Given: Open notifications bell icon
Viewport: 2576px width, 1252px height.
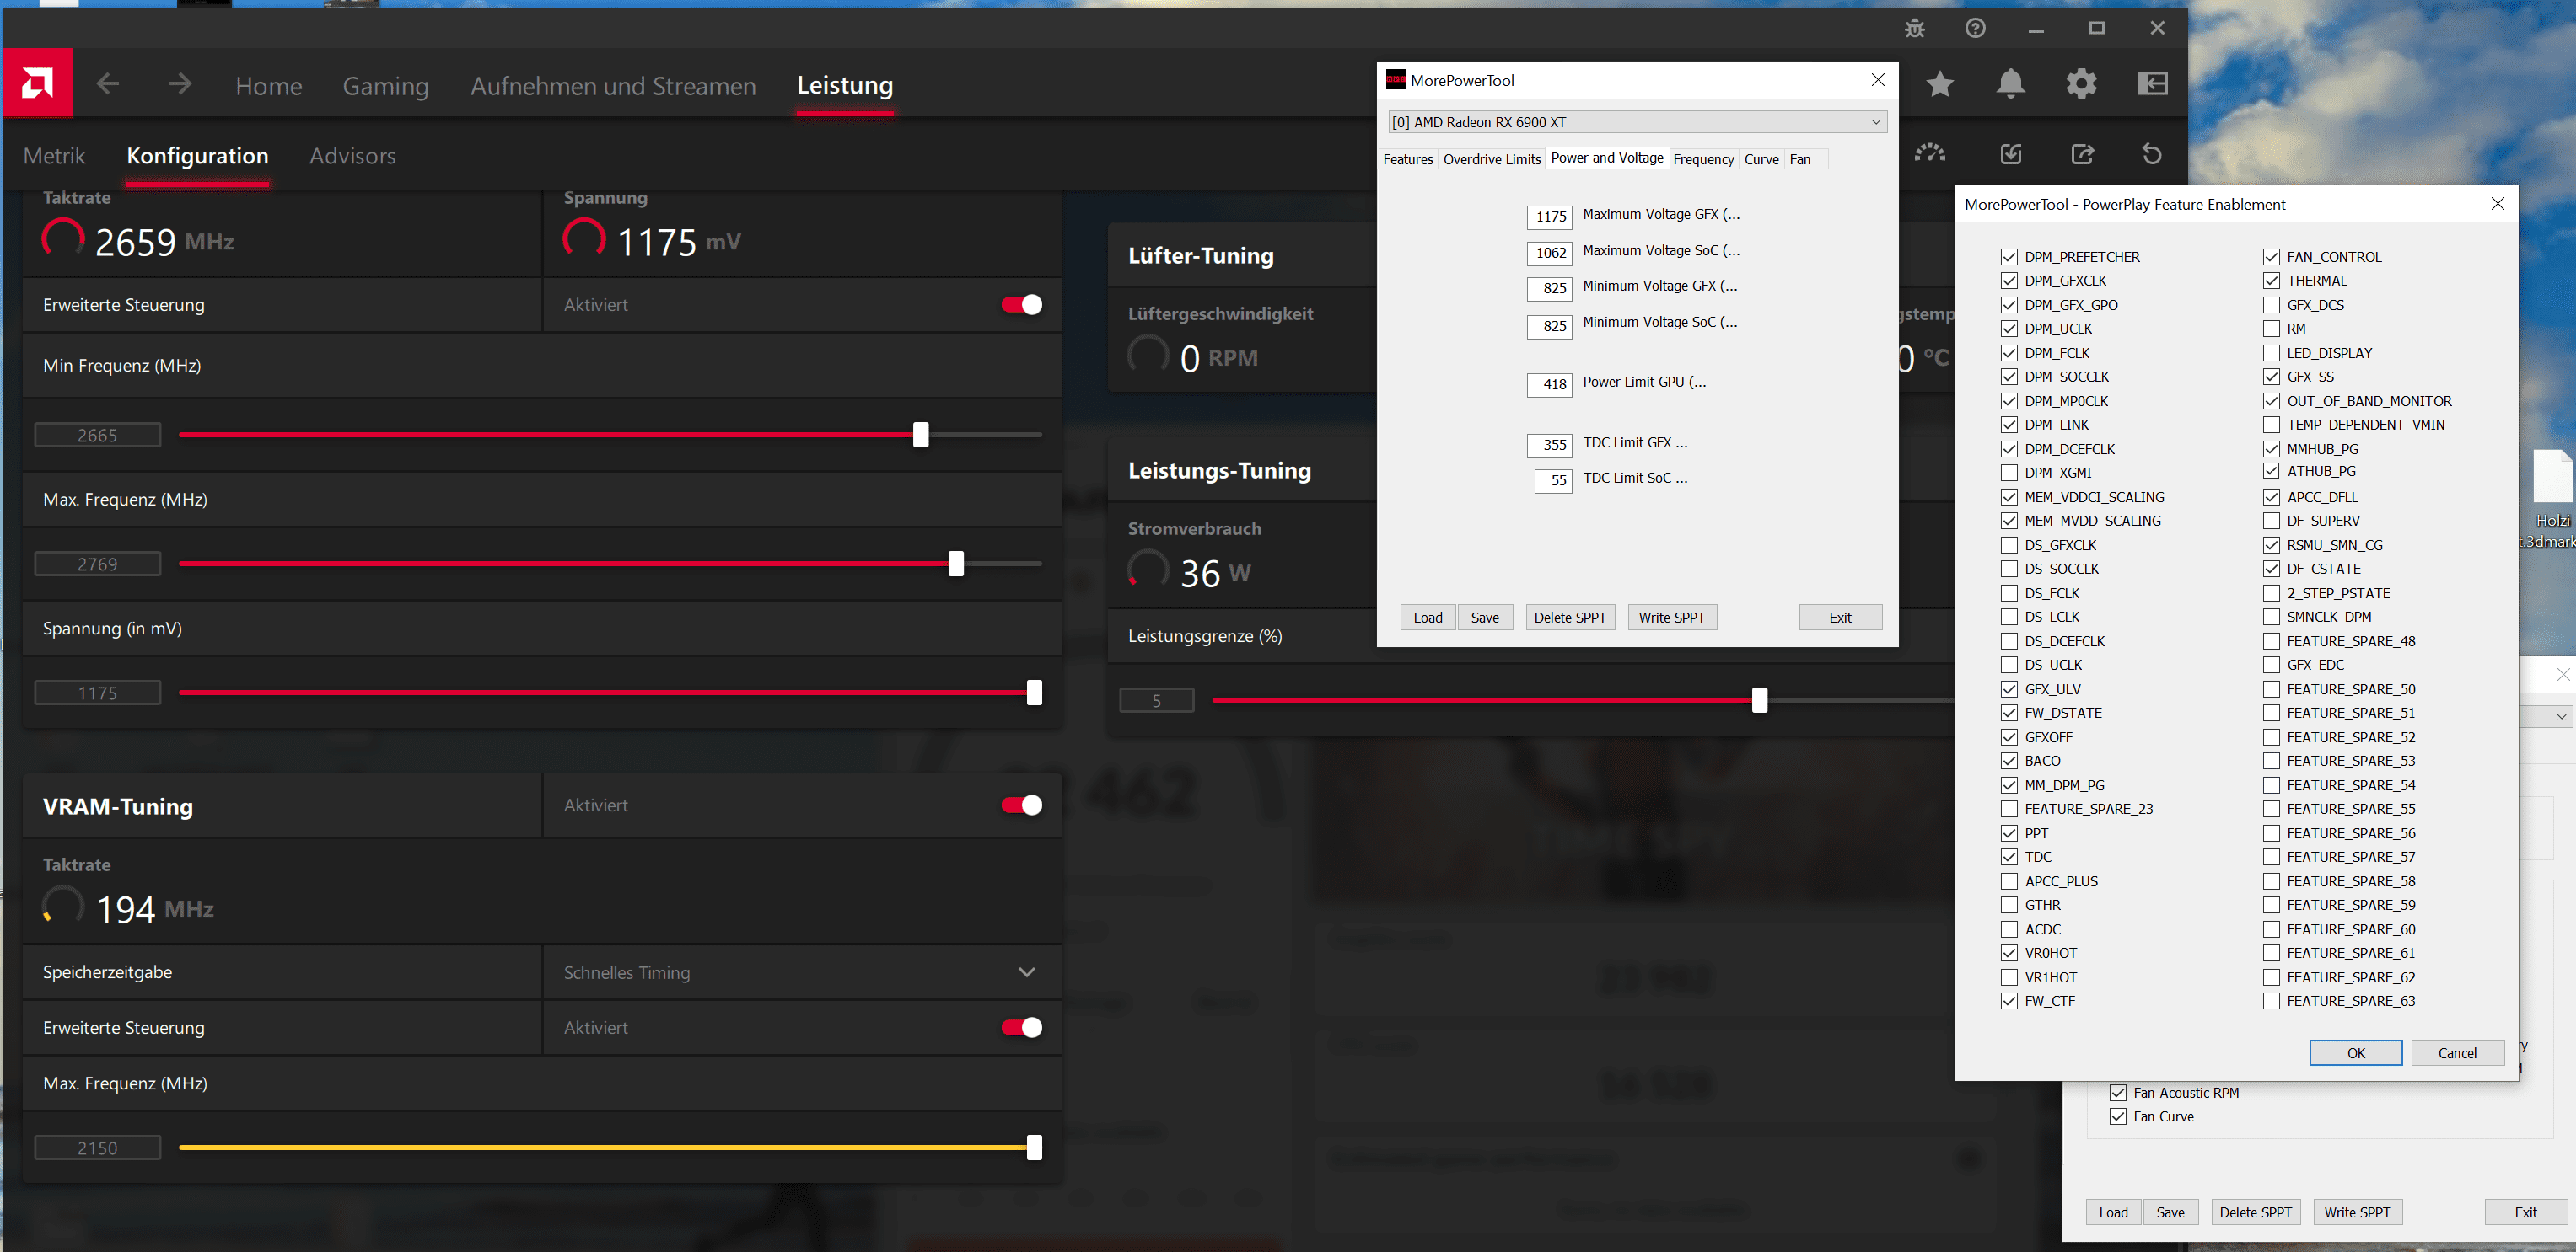Looking at the screenshot, I should [x=2010, y=84].
